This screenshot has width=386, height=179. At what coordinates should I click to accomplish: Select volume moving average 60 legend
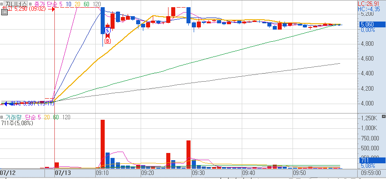pyautogui.click(x=56, y=118)
